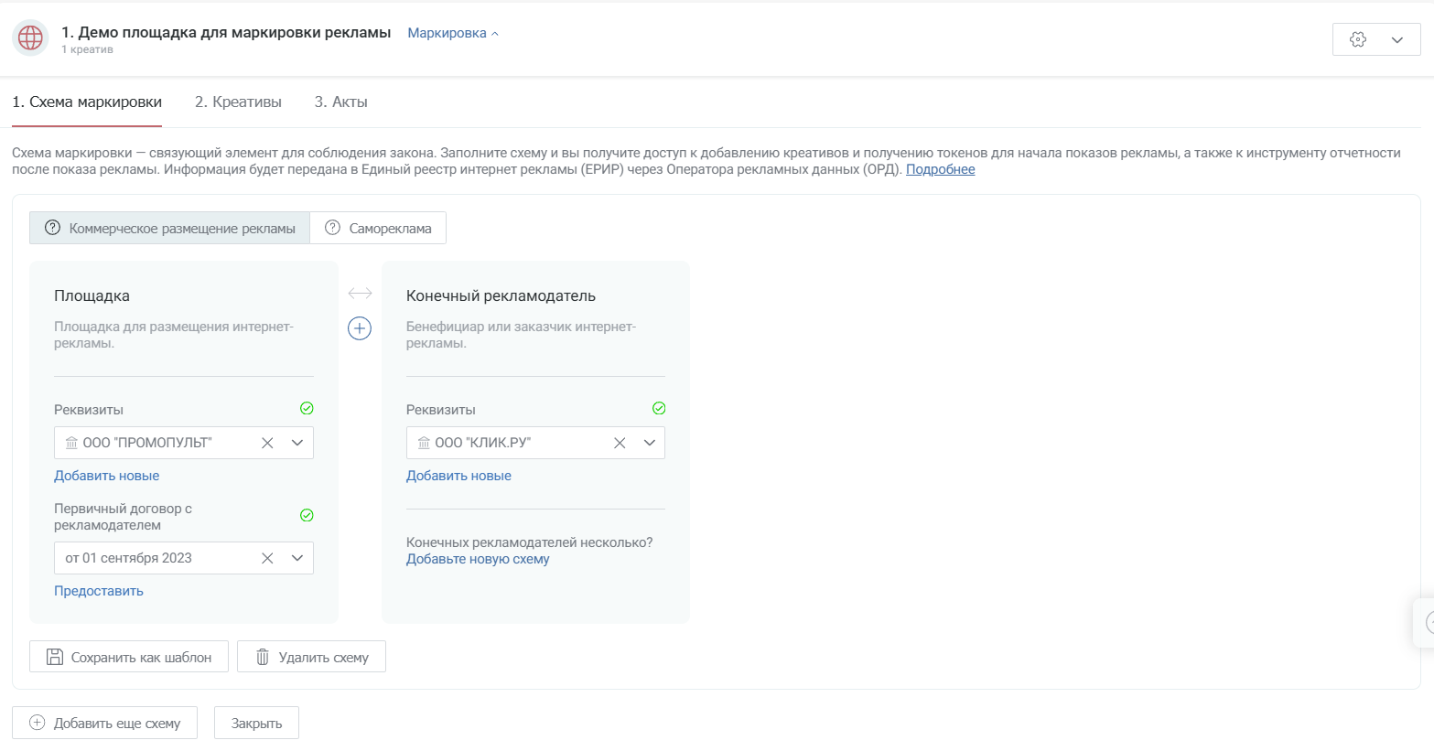The image size is (1434, 751).
Task: Clear ООО "ПРОМОПУЛЬТ" requisites with X
Action: [267, 443]
